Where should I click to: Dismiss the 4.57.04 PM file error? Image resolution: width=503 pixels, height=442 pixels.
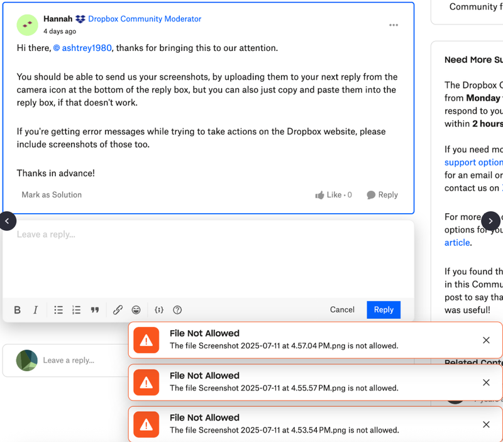coord(486,340)
